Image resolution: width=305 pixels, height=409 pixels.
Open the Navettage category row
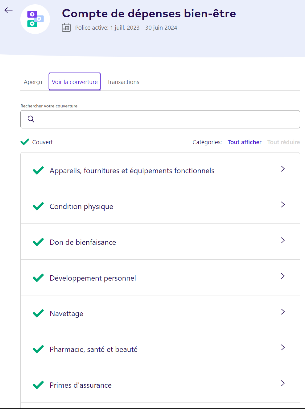point(154,313)
